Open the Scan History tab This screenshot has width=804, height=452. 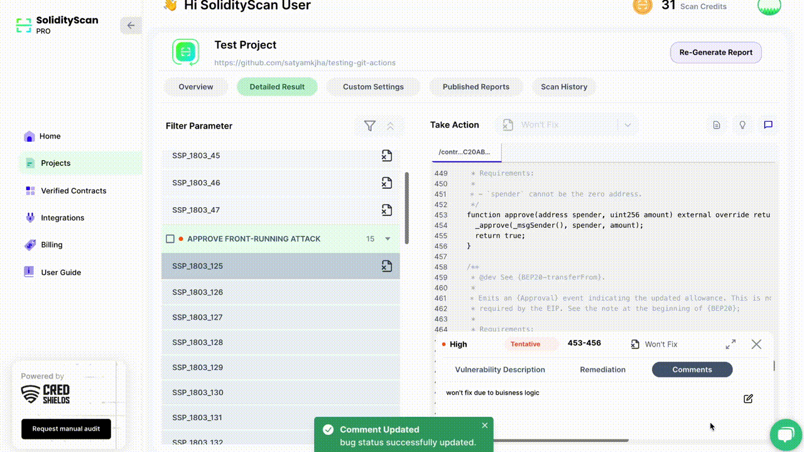564,87
